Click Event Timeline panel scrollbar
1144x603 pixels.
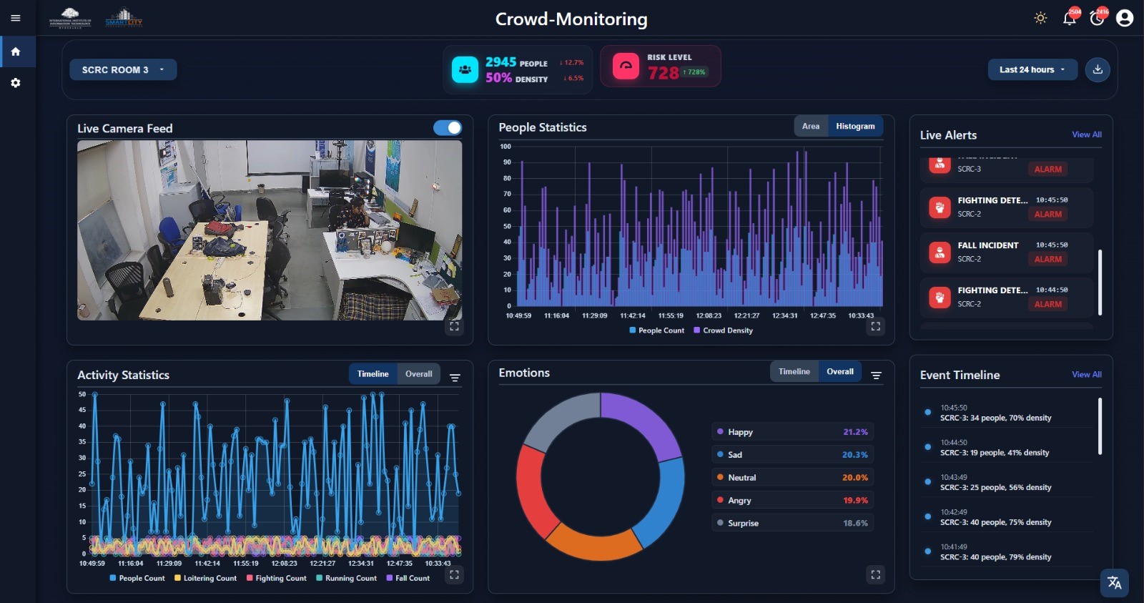[1100, 426]
